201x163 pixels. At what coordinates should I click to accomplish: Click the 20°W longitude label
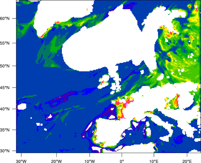(x=57, y=161)
